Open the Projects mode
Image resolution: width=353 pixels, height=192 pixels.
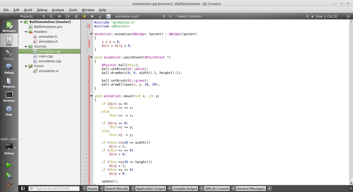[x=9, y=82]
